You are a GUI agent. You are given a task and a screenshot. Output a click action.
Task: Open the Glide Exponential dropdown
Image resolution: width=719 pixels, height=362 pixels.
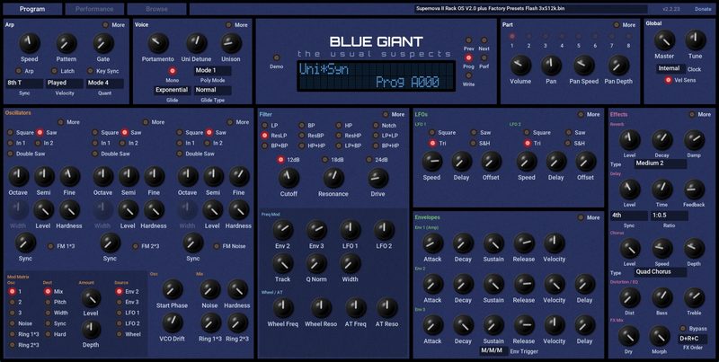(x=172, y=90)
